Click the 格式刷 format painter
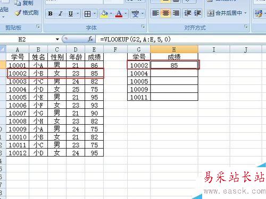 pos(27,13)
